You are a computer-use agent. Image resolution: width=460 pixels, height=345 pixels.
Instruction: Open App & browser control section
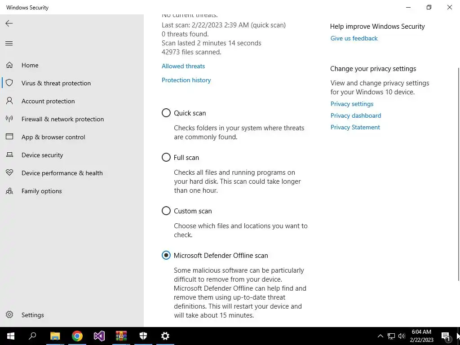[x=53, y=137]
